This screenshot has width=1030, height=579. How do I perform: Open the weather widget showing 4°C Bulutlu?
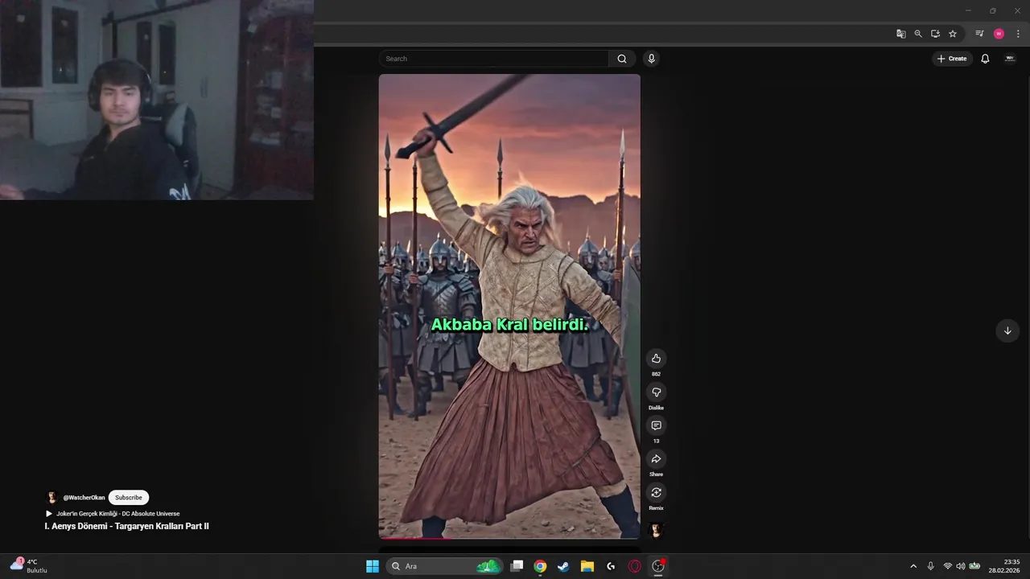click(29, 566)
